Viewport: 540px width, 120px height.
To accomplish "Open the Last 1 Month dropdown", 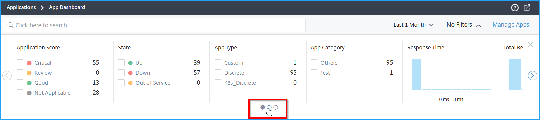I will (414, 25).
